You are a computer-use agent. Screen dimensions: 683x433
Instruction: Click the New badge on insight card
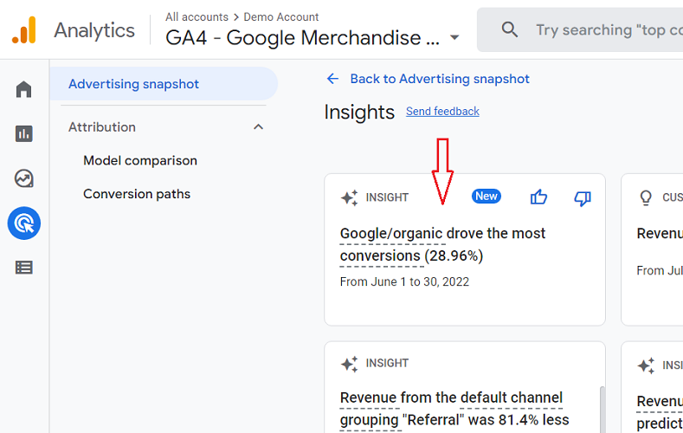tap(486, 197)
